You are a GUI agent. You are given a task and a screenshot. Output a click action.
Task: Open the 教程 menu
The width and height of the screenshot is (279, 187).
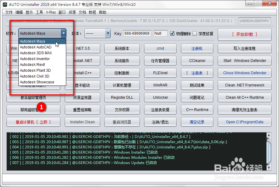tap(92, 12)
